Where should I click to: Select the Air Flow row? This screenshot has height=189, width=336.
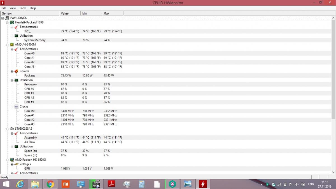165,142
